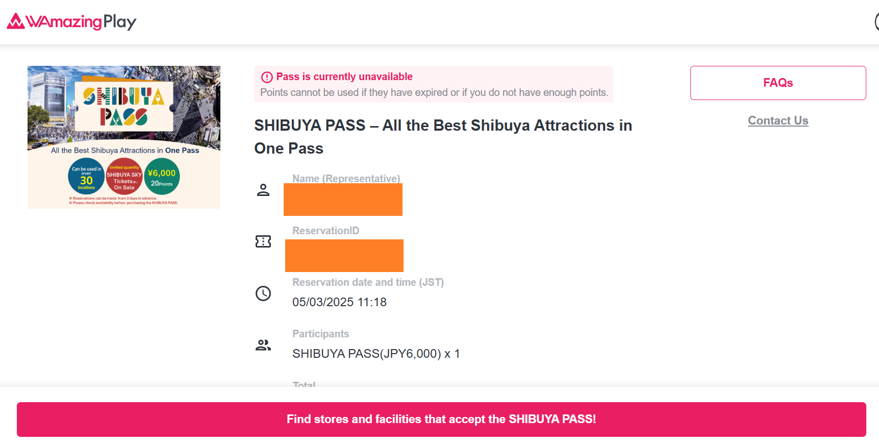Click the Name (Representative) label
This screenshot has height=443, width=879.
pos(346,179)
